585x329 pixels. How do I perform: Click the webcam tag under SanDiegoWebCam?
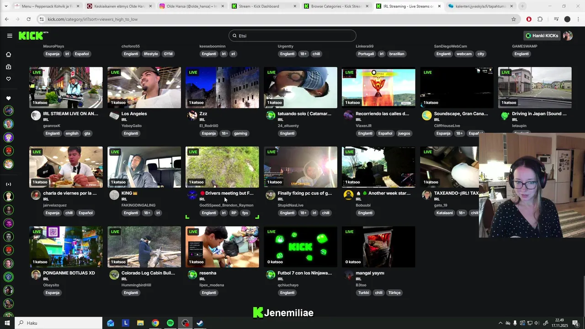pos(464,54)
